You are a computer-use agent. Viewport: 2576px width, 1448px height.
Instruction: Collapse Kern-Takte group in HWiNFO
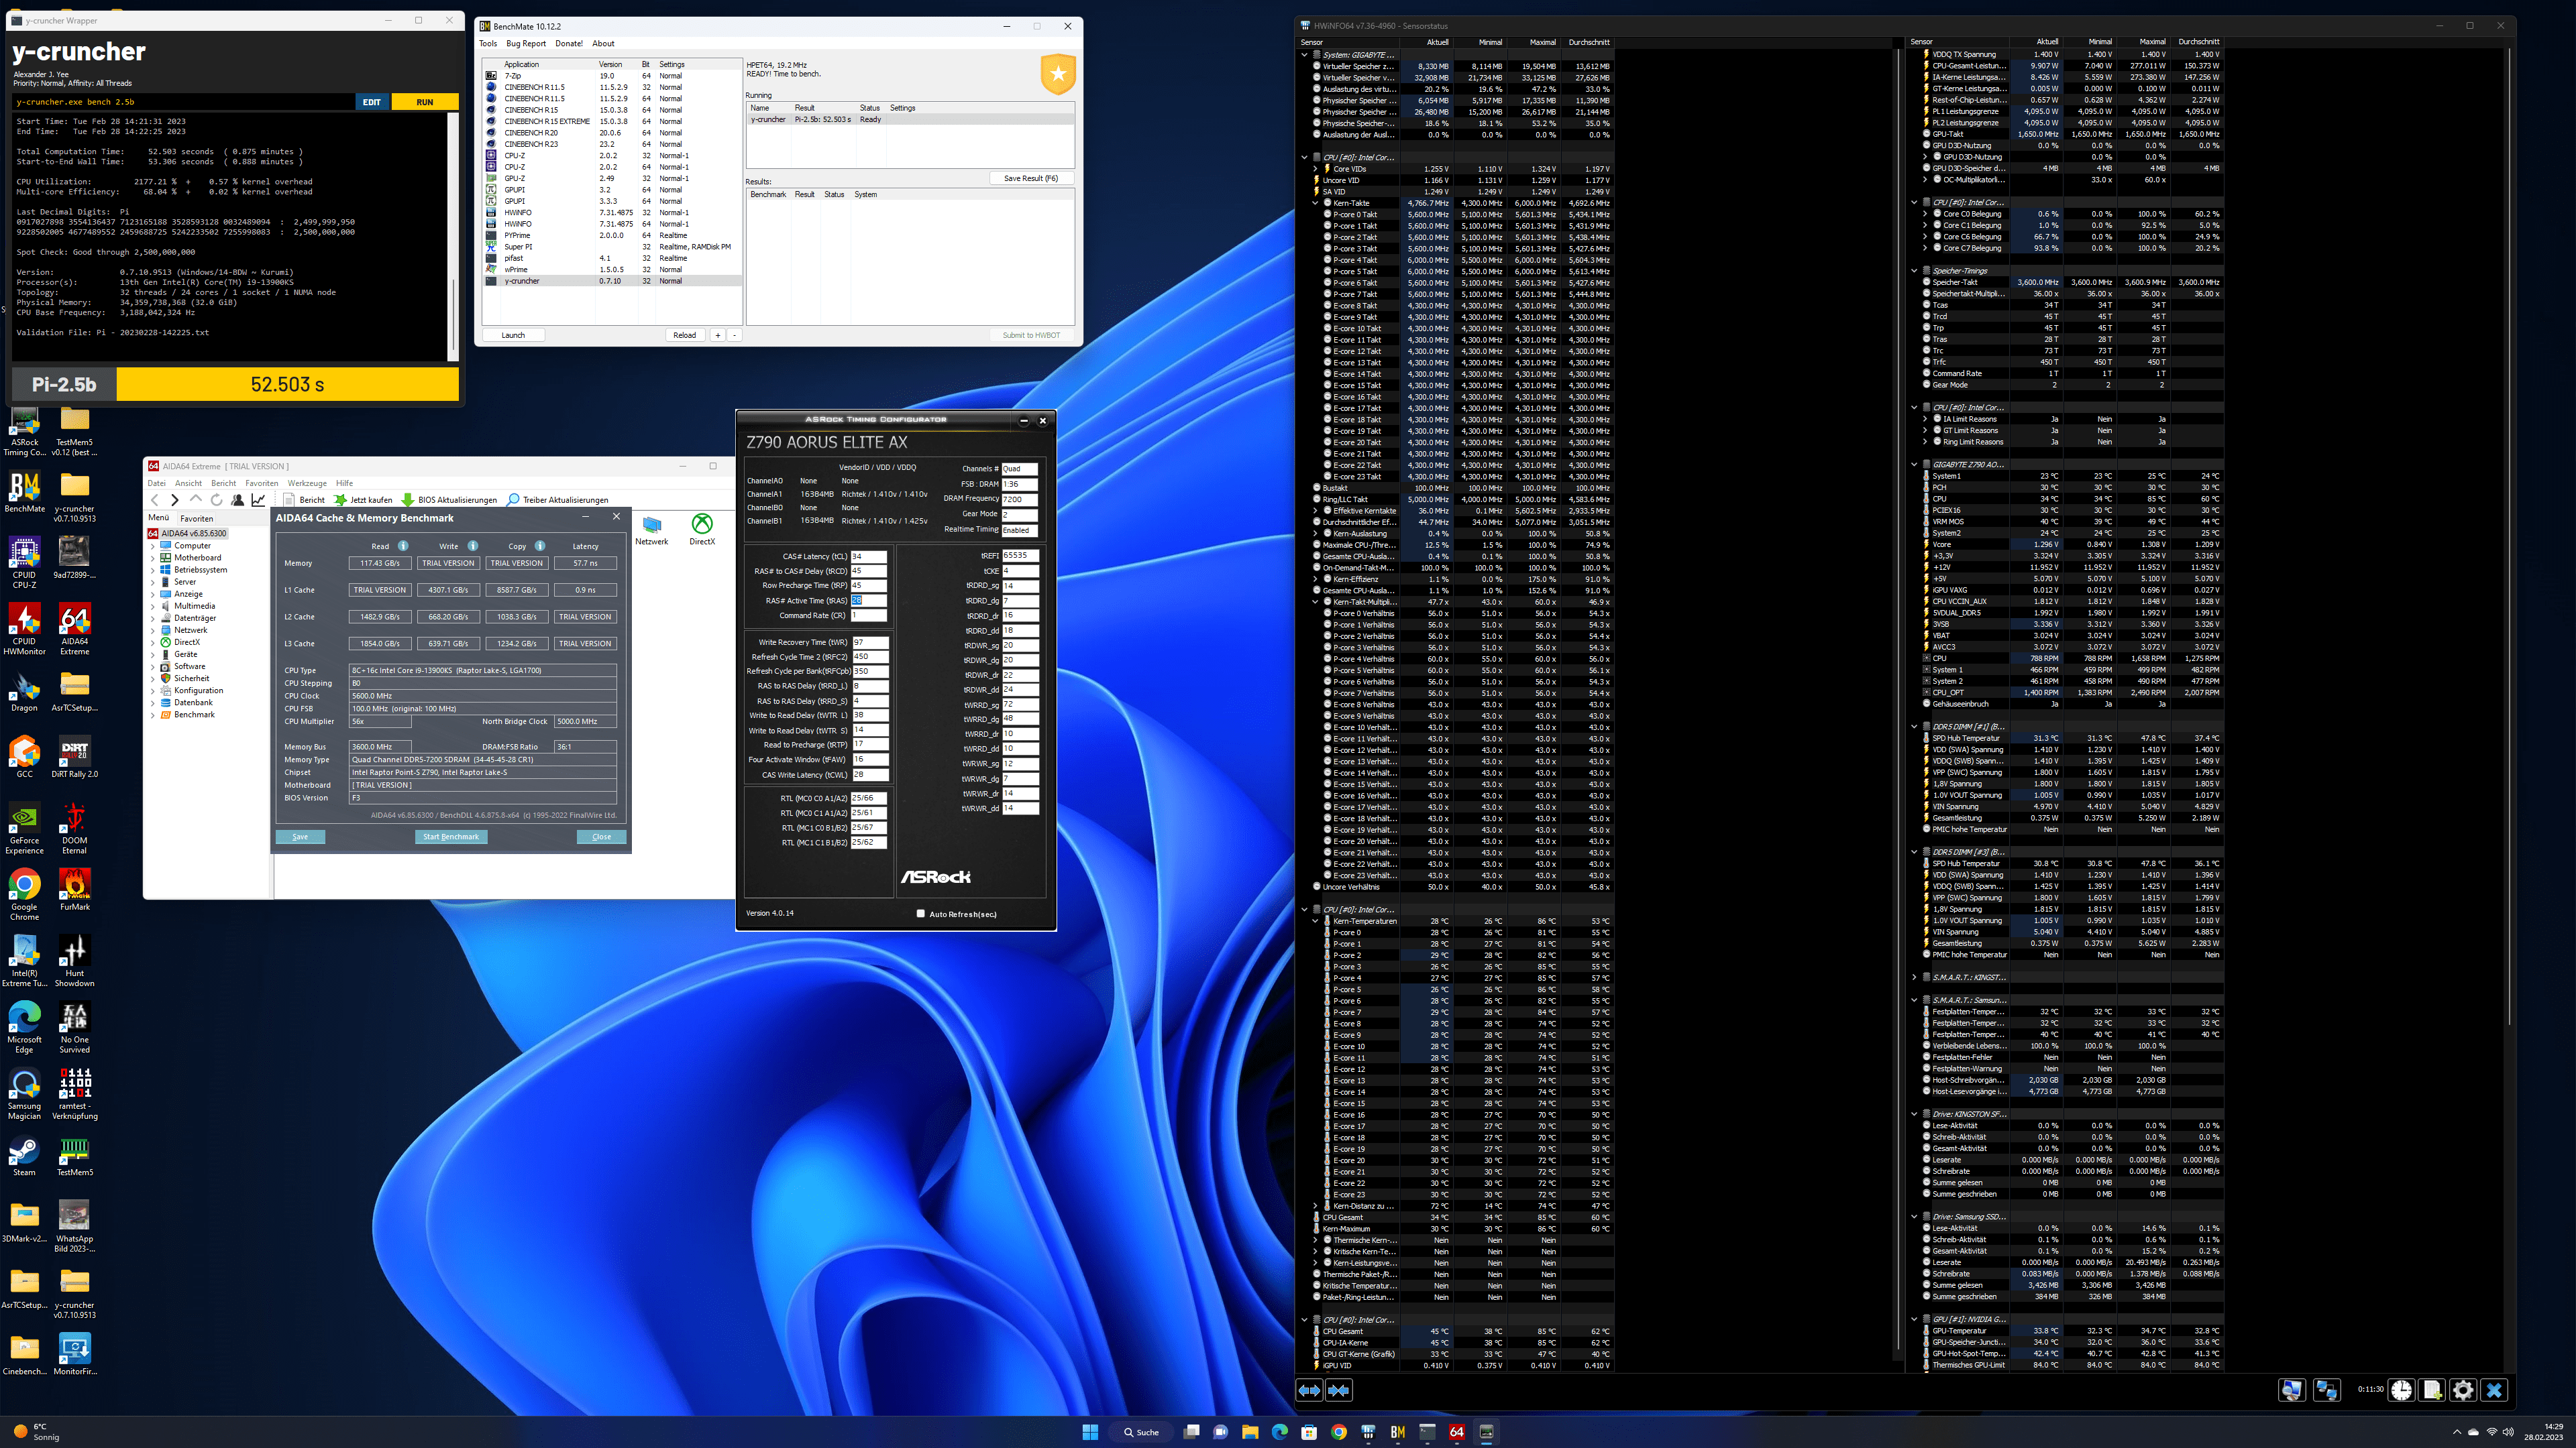click(1315, 203)
